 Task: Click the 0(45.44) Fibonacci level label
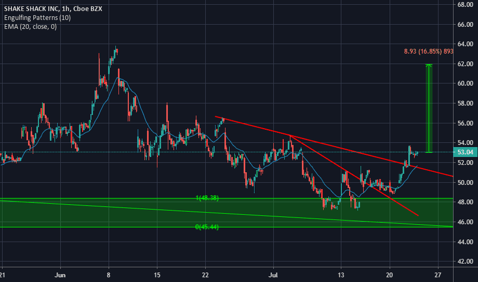tap(207, 227)
